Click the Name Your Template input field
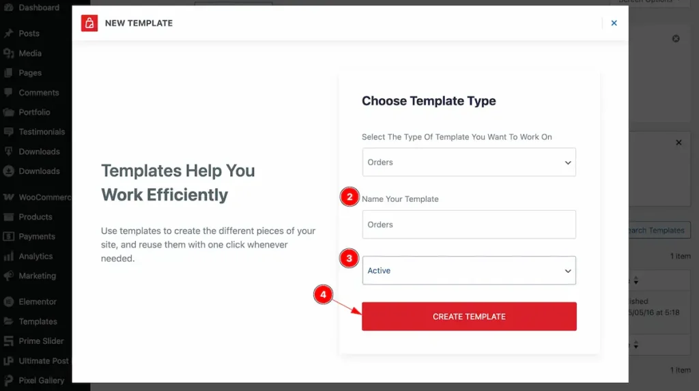This screenshot has height=391, width=699. pyautogui.click(x=468, y=225)
